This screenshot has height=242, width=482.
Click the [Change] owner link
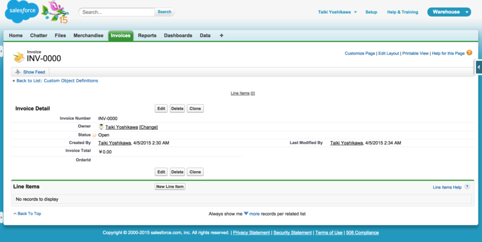pos(148,127)
